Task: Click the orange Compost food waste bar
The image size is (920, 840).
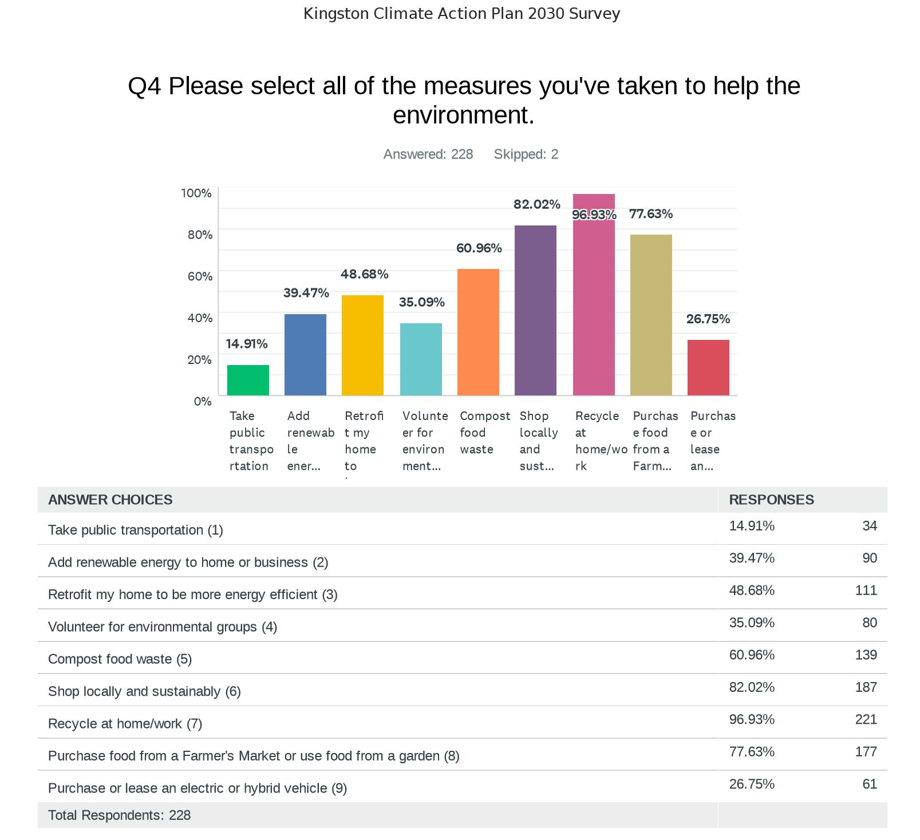Action: (478, 332)
